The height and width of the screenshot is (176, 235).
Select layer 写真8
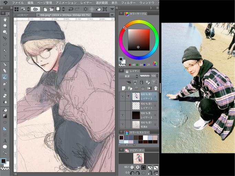pos(145,124)
